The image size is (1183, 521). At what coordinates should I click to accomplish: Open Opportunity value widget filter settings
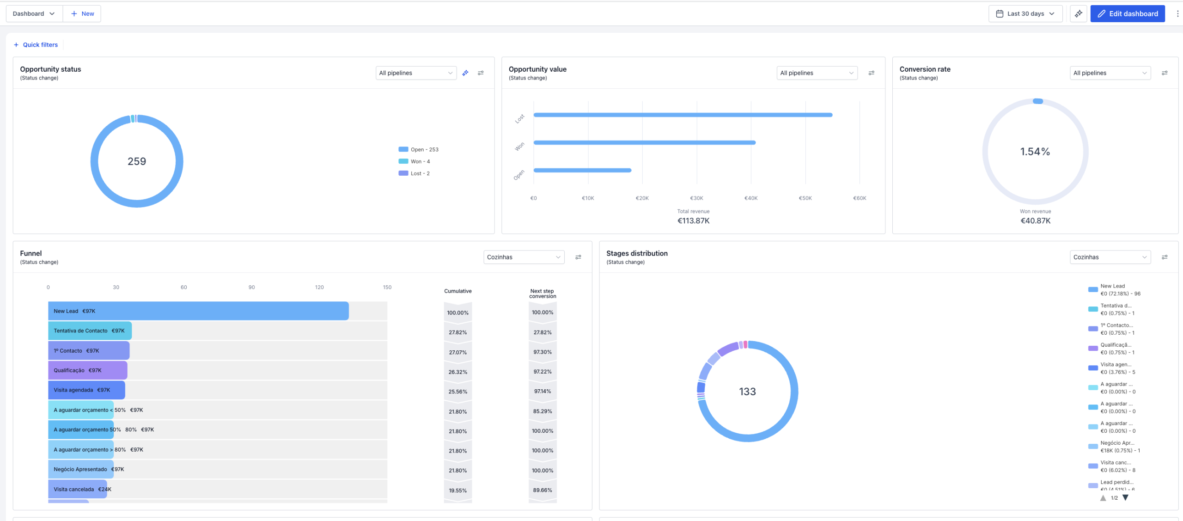tap(871, 73)
